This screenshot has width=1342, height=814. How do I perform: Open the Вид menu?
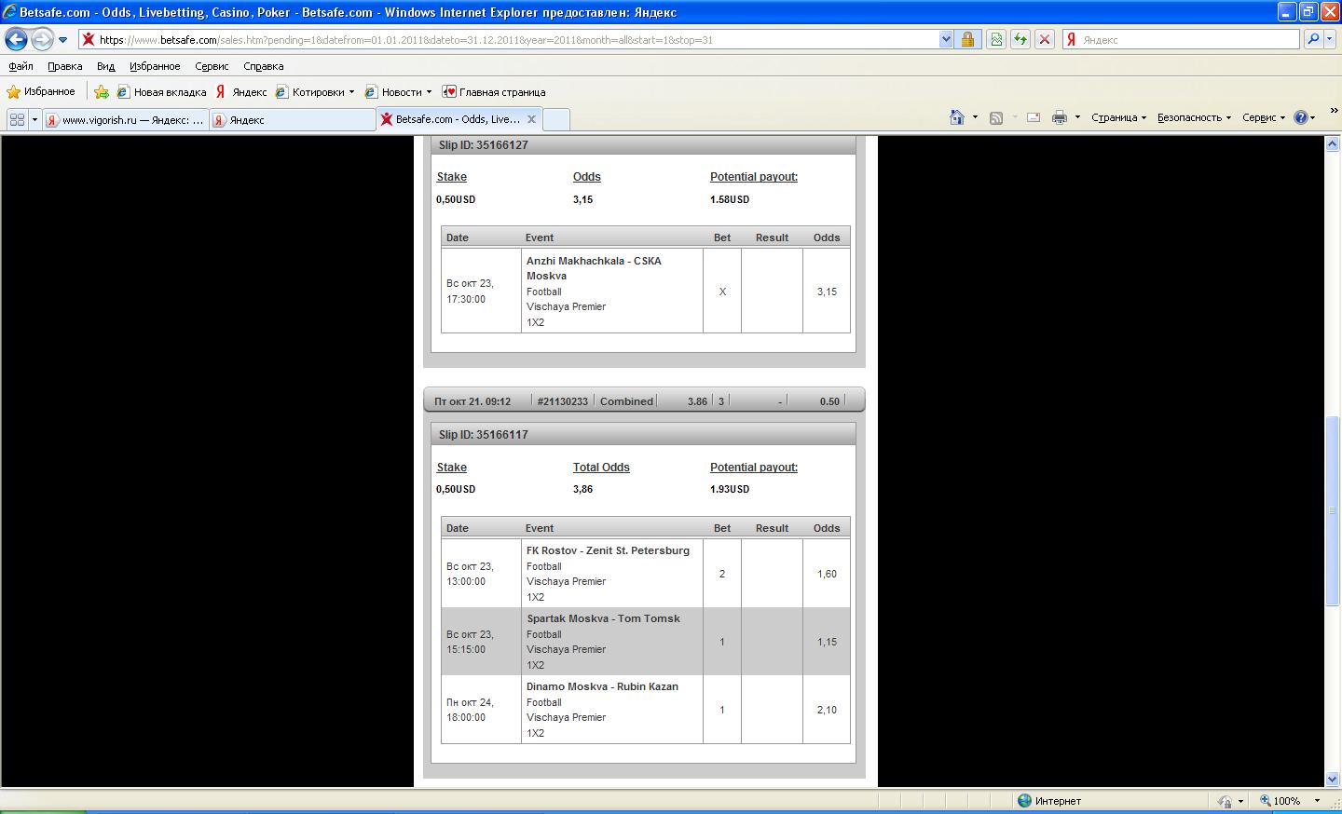click(x=106, y=66)
